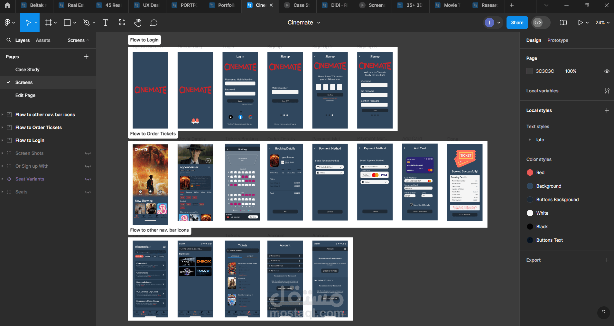Select the Rectangle shape tool

point(67,23)
